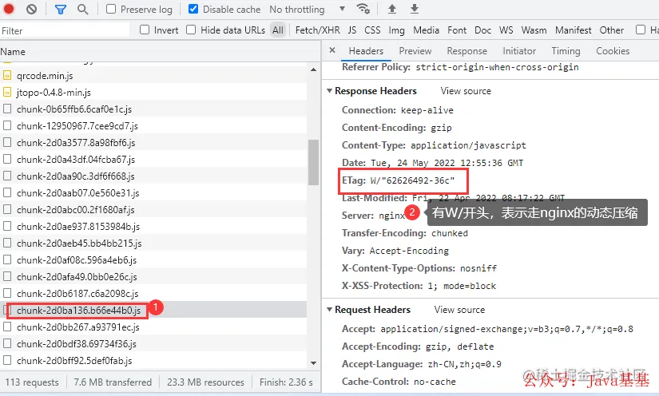This screenshot has height=396, width=659.
Task: Click the ETag header value
Action: (412, 180)
